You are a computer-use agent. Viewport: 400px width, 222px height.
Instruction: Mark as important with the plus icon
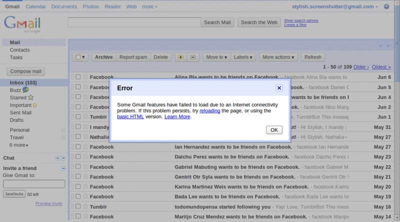[181, 57]
